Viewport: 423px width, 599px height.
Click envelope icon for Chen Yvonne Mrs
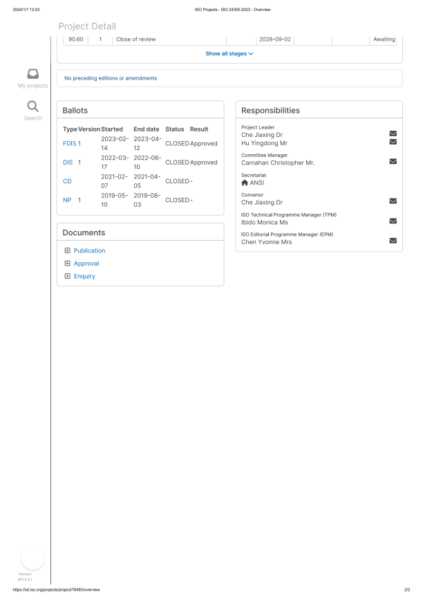393,241
